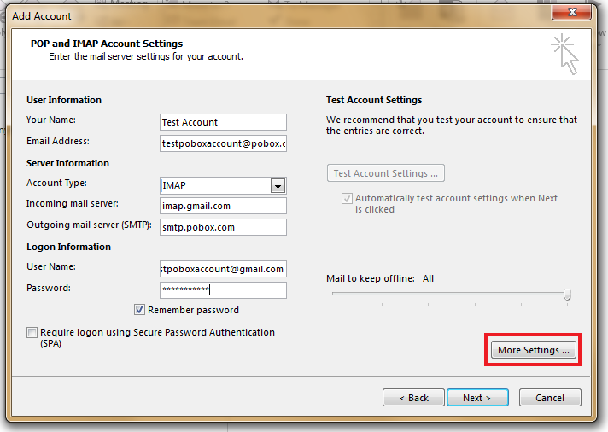Click the Outgoing mail server SMTP field
Screen dimensions: 608x432
pos(223,227)
